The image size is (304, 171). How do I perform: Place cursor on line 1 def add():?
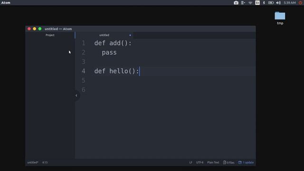click(113, 43)
